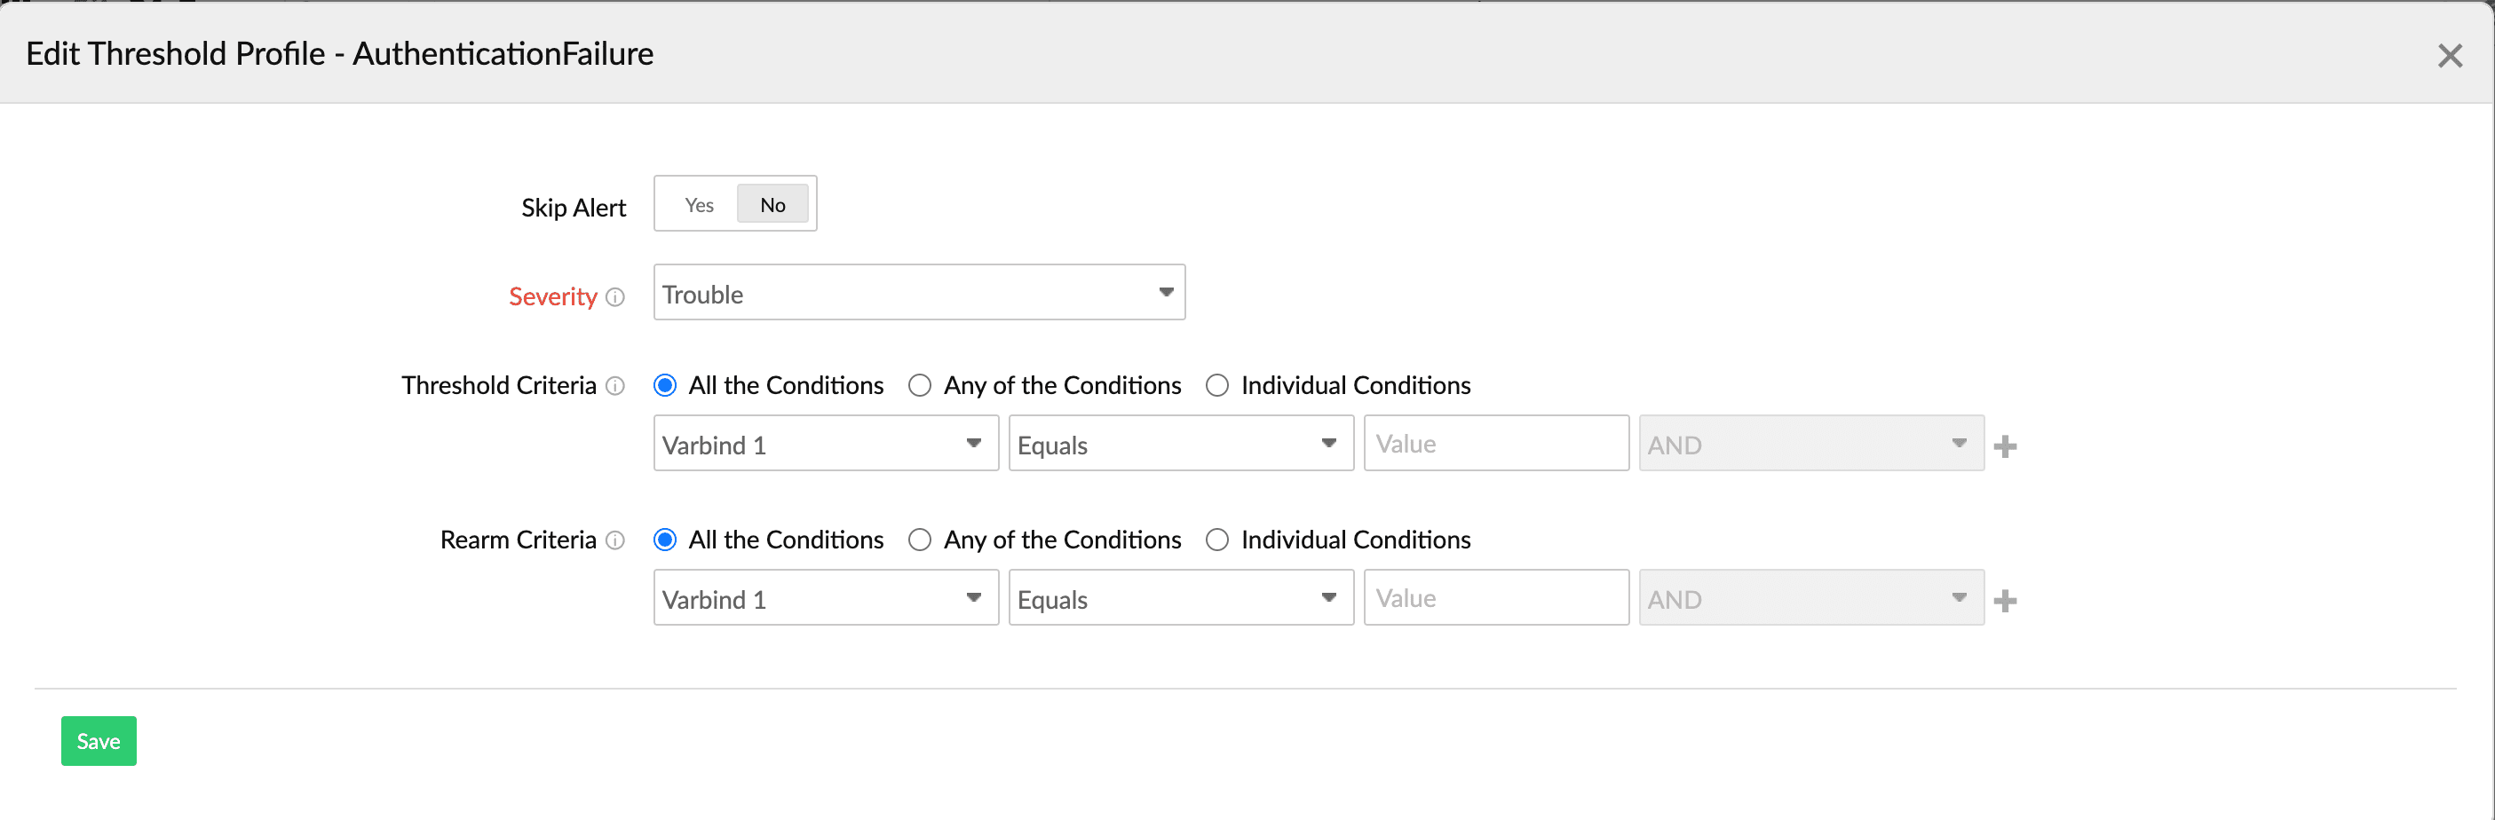Select Any of the Conditions for Threshold Criteria
Screen dimensions: 2495x820
(x=920, y=386)
